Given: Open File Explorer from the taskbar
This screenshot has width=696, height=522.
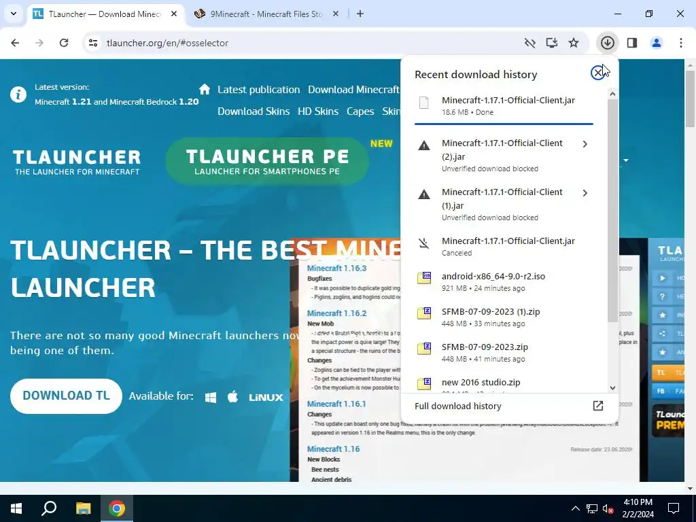Looking at the screenshot, I should tap(83, 508).
